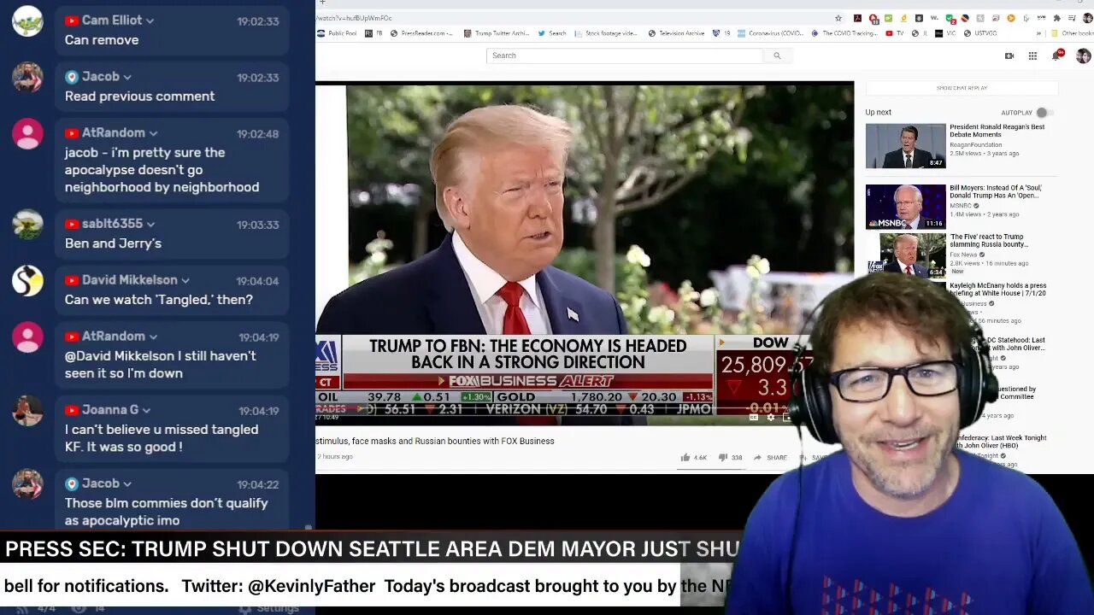Click the Trump interview video player

pyautogui.click(x=585, y=253)
